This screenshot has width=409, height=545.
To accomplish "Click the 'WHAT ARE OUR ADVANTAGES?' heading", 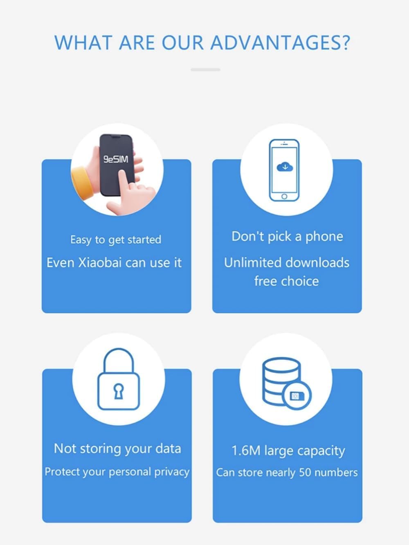I will click(202, 43).
